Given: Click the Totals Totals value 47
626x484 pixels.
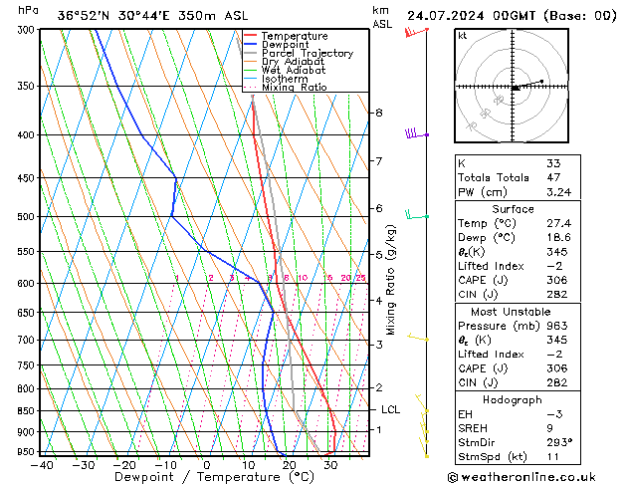Looking at the screenshot, I should pyautogui.click(x=553, y=177).
